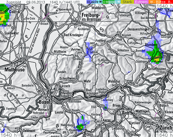Click the Mässig snowflake icon in legend

(x=119, y=2)
